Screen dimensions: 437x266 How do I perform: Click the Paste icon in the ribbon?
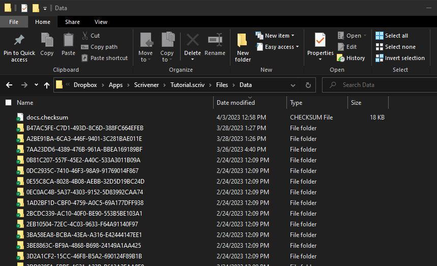(68, 40)
